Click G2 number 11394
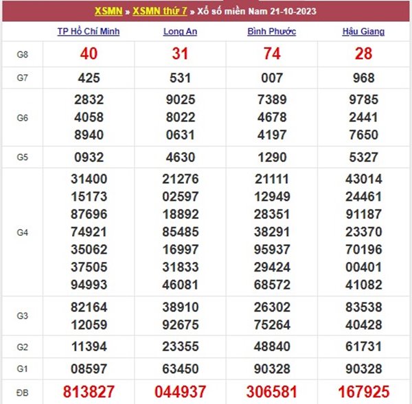The image size is (412, 404). 89,346
